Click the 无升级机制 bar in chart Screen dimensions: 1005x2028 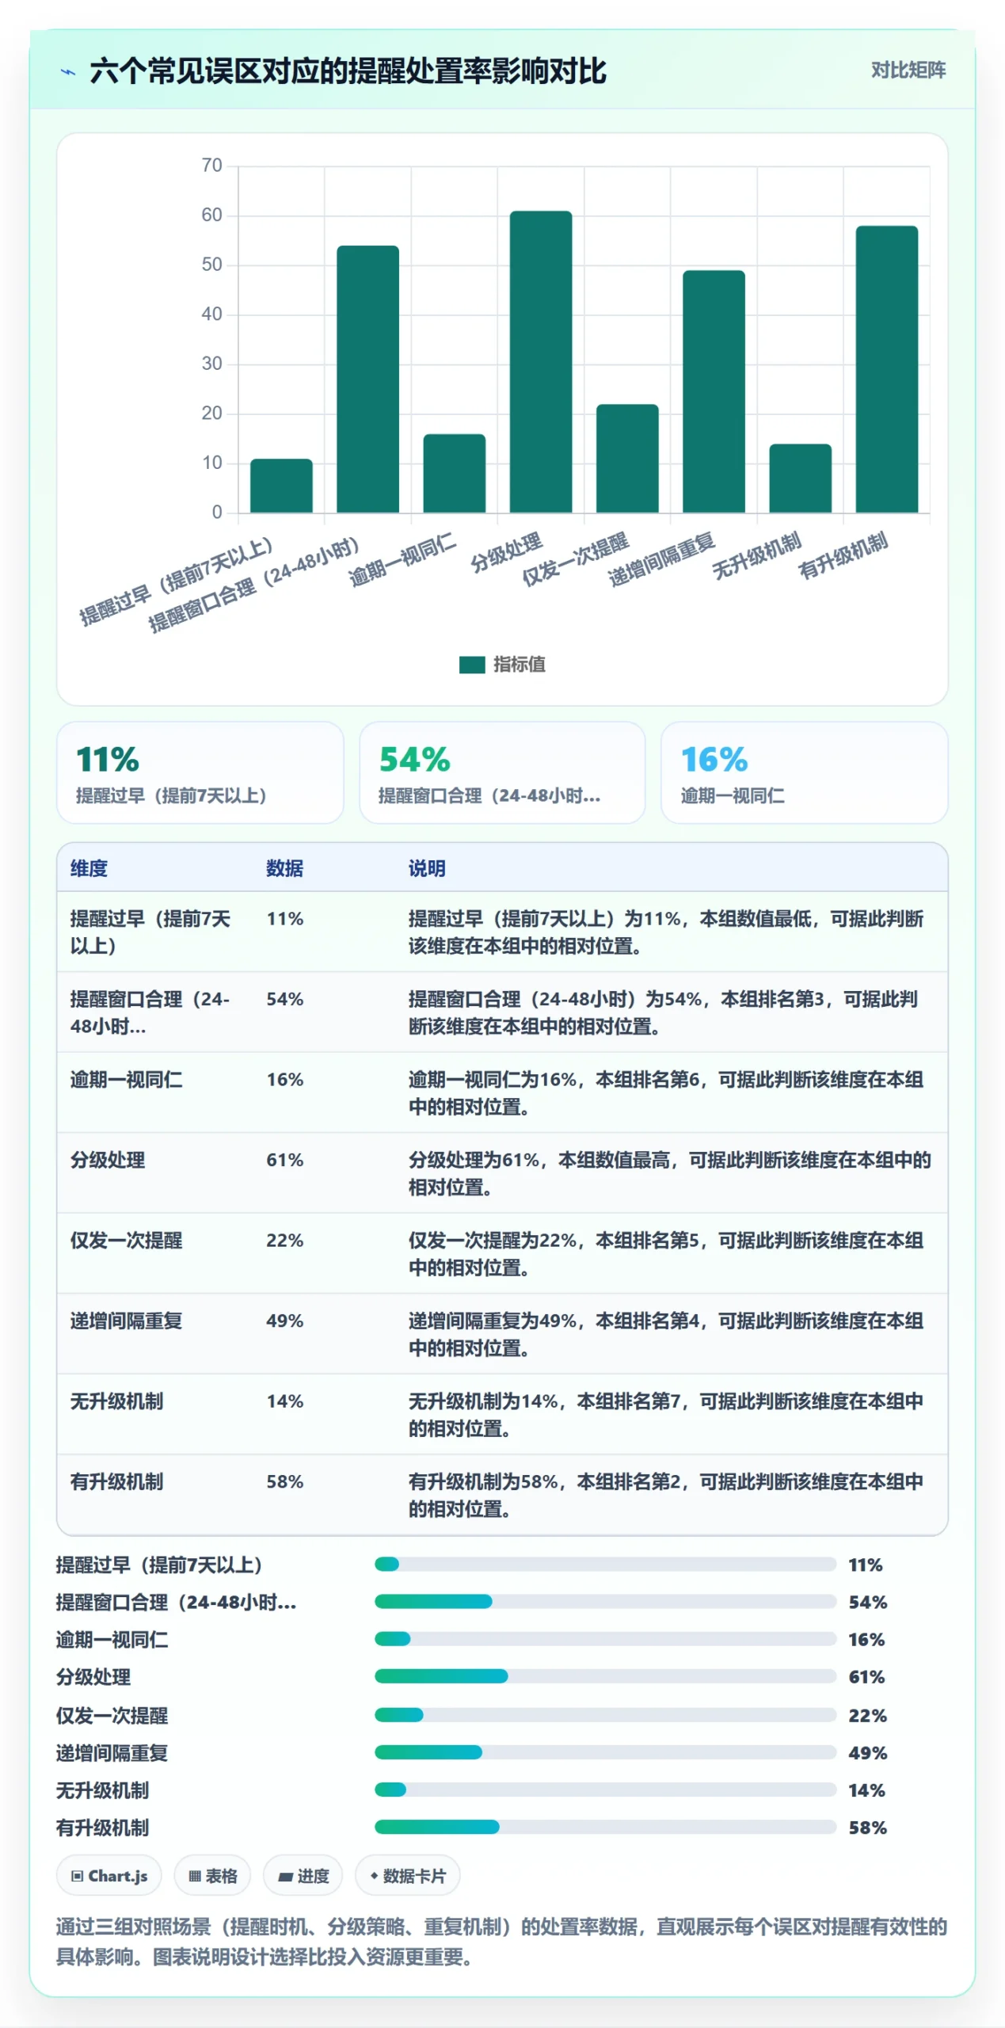coord(800,478)
